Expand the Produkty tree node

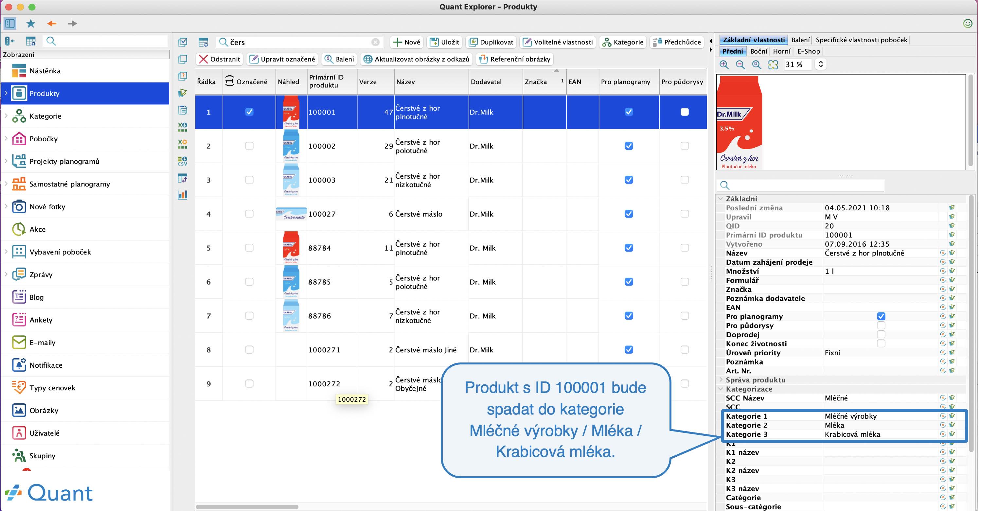(6, 93)
